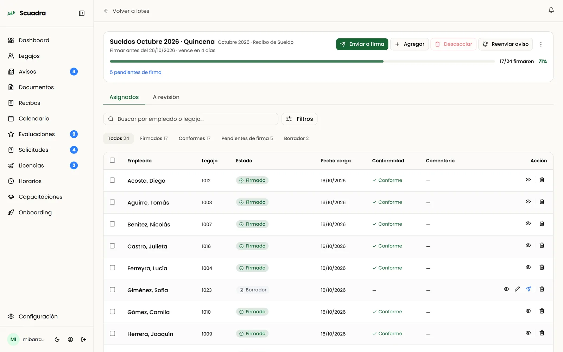Viewport: 563px width, 352px height.
Task: Open user profile icon in footer
Action: tap(70, 340)
